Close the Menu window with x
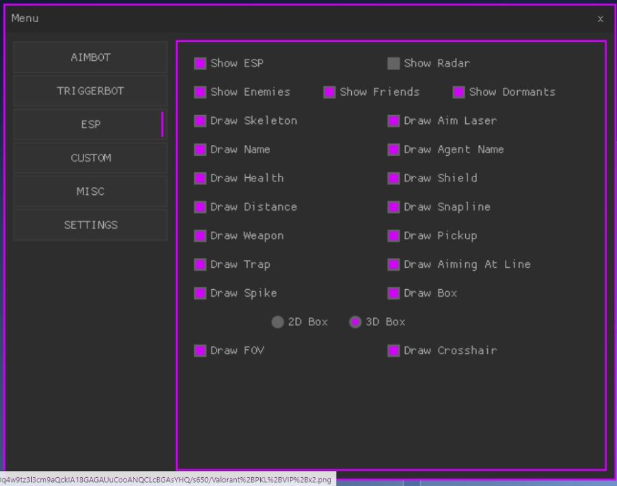Screen dimensions: 617x486 pos(600,19)
